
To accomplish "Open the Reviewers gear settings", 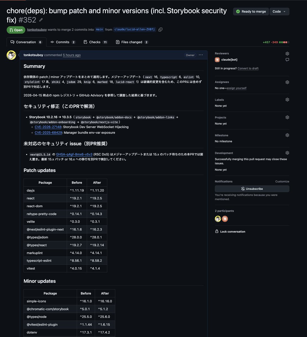I will click(287, 53).
